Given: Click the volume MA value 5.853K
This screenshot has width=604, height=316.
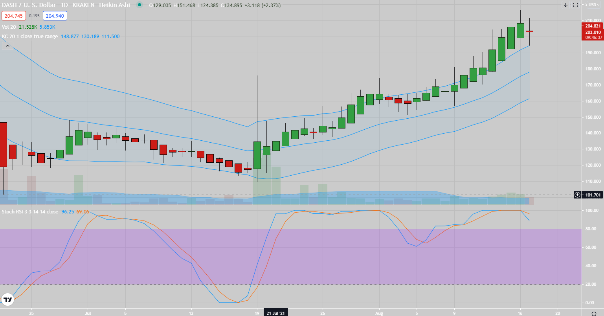Looking at the screenshot, I should (48, 27).
